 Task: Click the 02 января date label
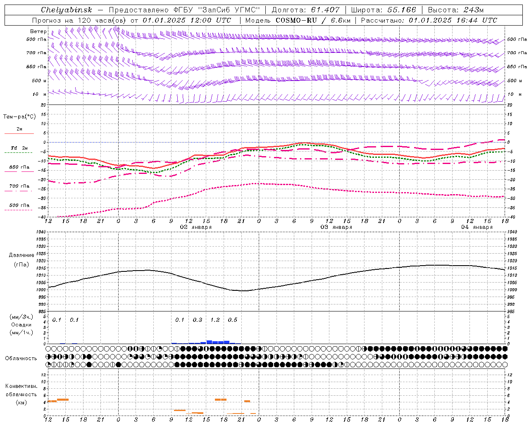(x=196, y=227)
